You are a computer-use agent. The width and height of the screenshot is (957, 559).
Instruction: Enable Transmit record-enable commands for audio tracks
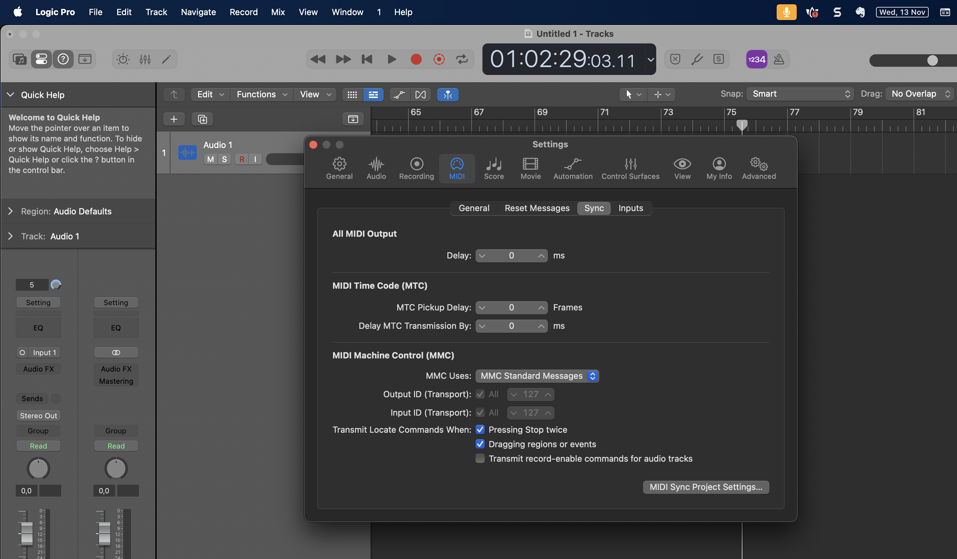[x=480, y=458]
